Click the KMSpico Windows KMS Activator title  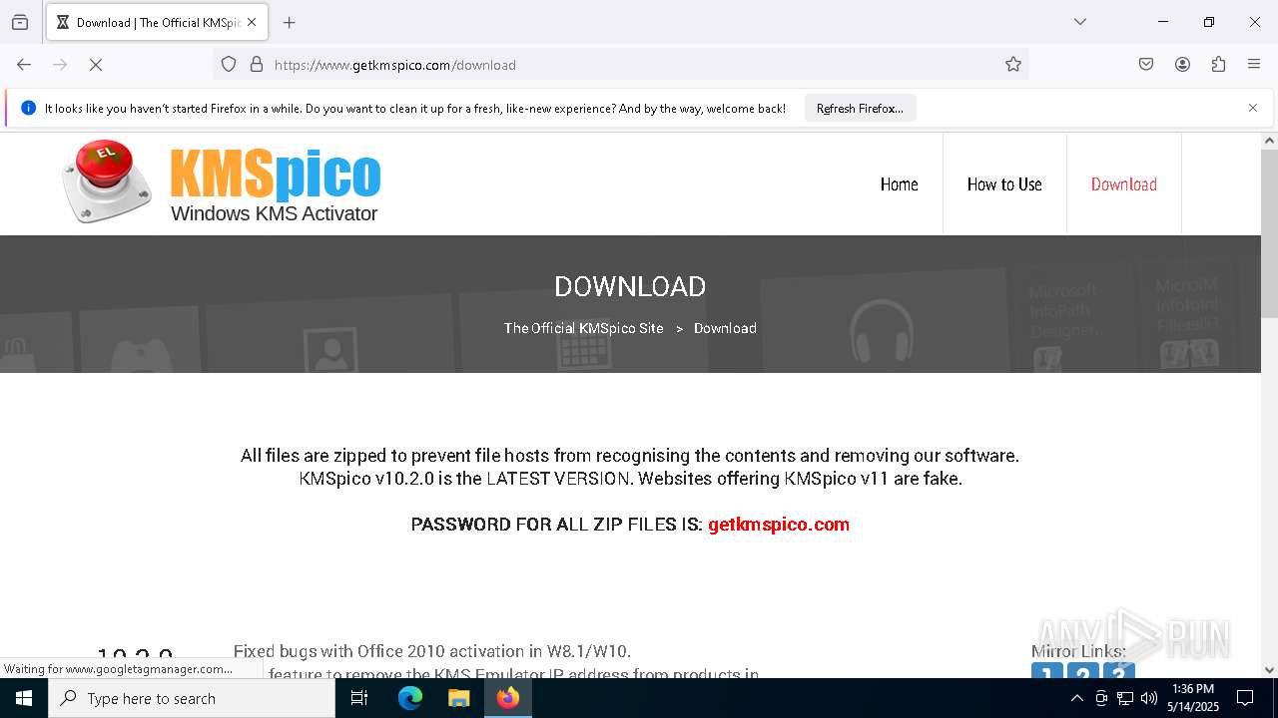275,186
